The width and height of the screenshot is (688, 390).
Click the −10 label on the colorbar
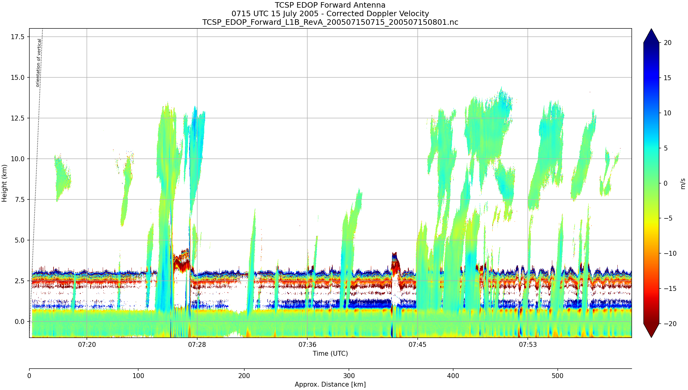(x=670, y=254)
